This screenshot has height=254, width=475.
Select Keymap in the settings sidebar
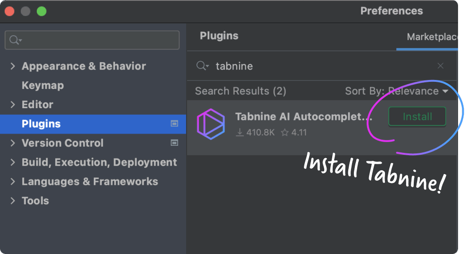pos(42,86)
